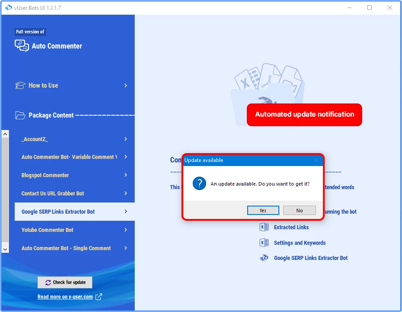The width and height of the screenshot is (402, 312).
Task: Click Yes in the Update available dialog
Action: [263, 211]
